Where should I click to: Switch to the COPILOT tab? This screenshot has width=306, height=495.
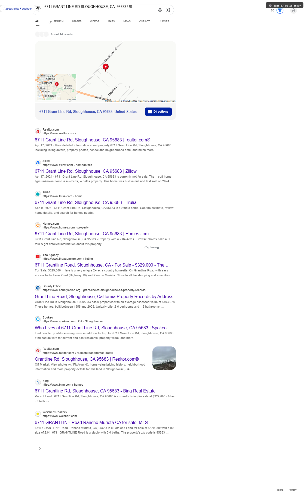pyautogui.click(x=145, y=21)
